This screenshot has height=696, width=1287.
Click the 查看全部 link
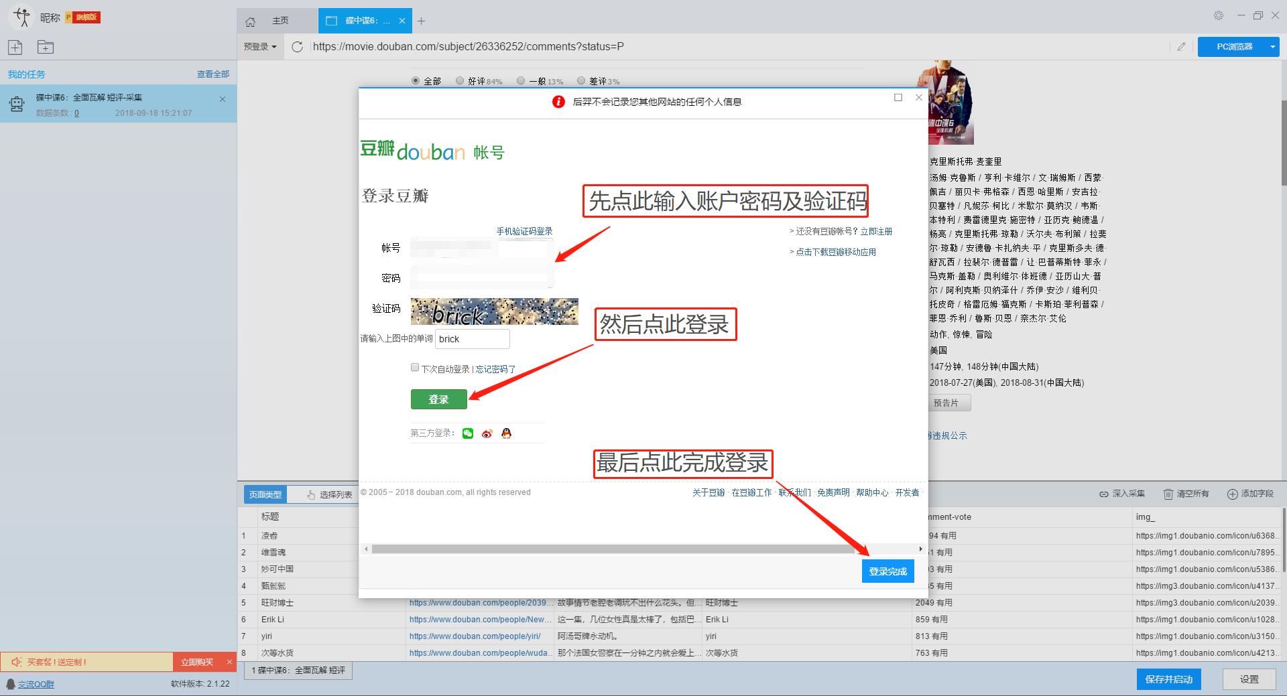point(213,74)
